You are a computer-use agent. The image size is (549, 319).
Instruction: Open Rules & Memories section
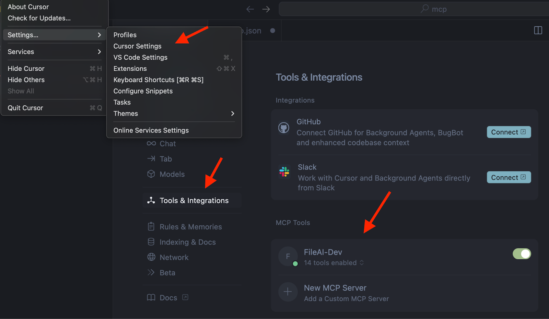point(192,227)
